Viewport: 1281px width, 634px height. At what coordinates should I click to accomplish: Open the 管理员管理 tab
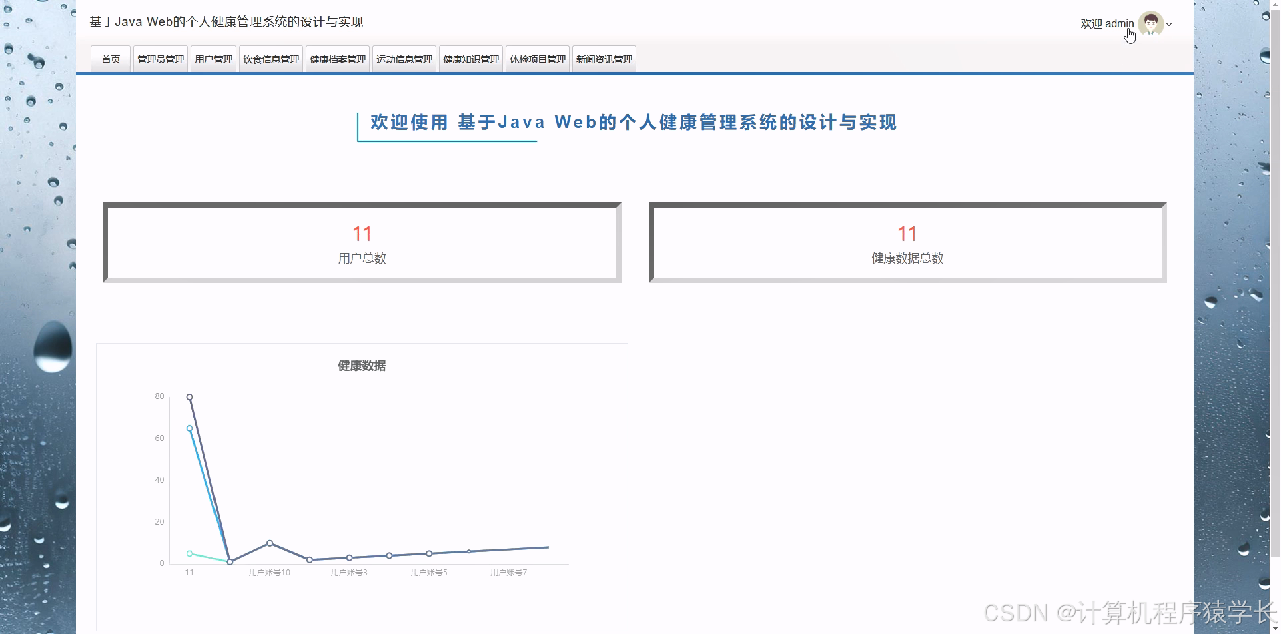point(160,59)
